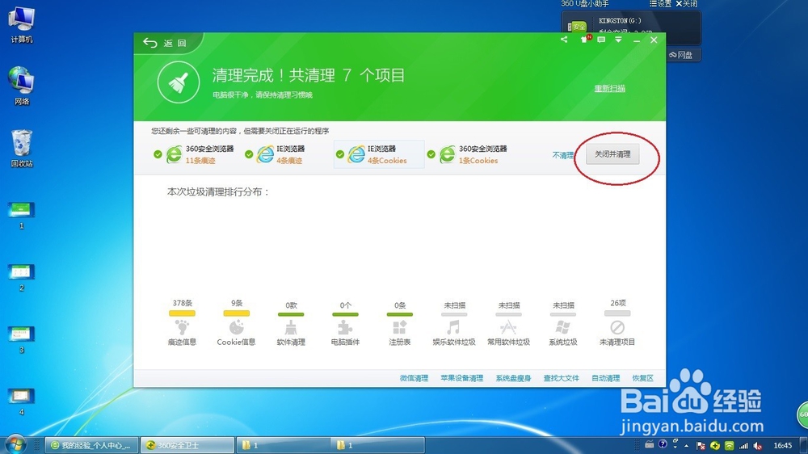Uncheck 360安全浏览器 11条痕迹 item
The width and height of the screenshot is (808, 454).
click(158, 154)
